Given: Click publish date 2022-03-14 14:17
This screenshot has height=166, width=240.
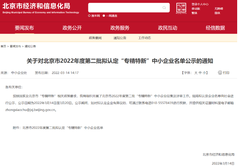Looking at the screenshot, I should (x=65, y=73).
